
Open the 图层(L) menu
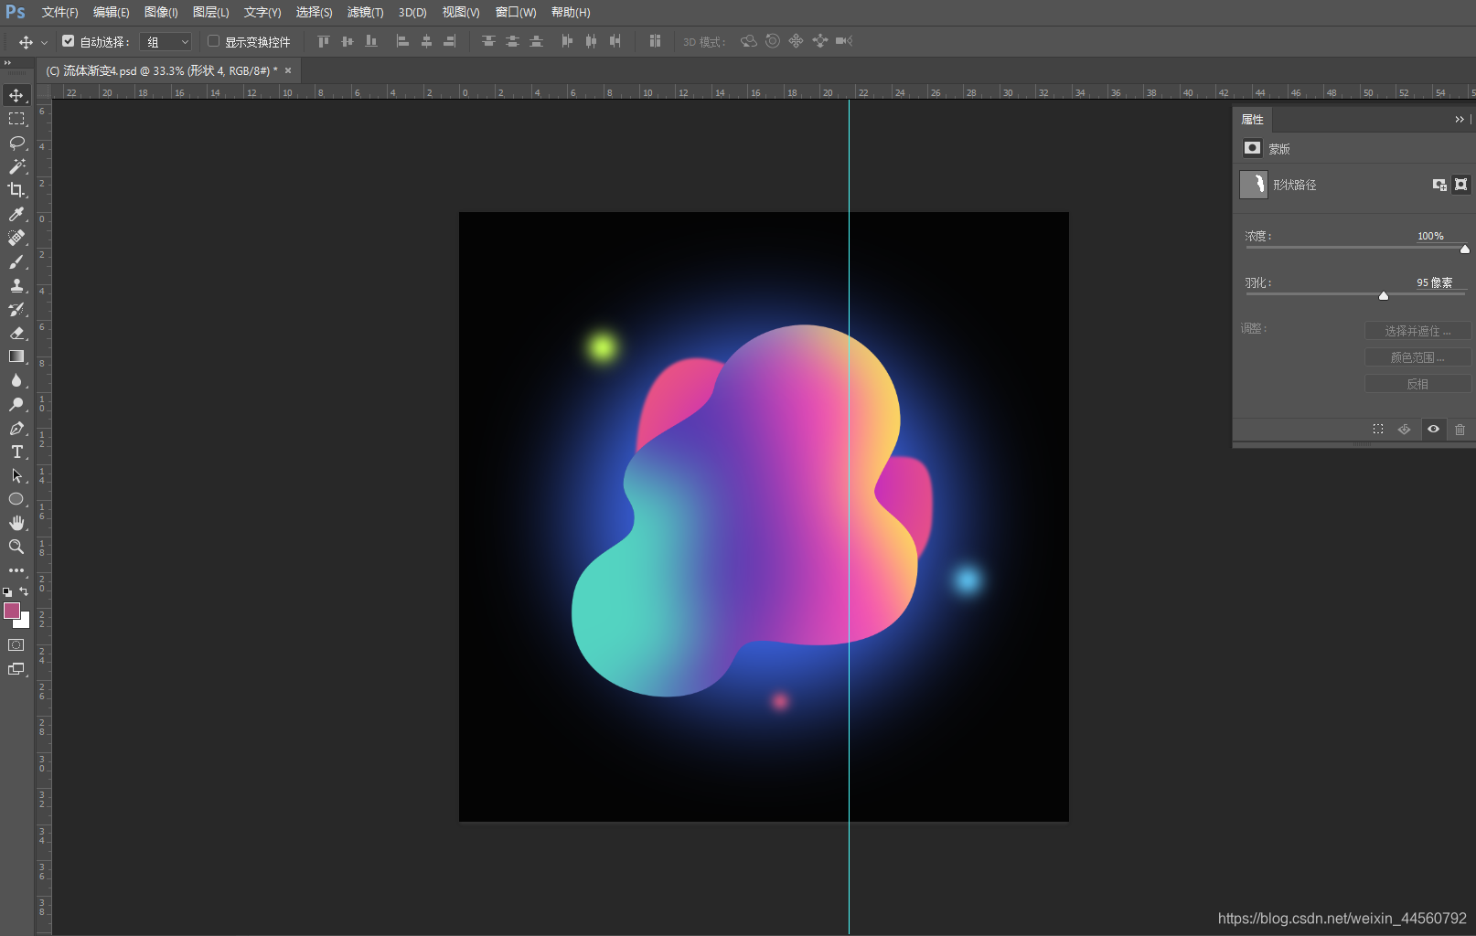[x=210, y=13]
